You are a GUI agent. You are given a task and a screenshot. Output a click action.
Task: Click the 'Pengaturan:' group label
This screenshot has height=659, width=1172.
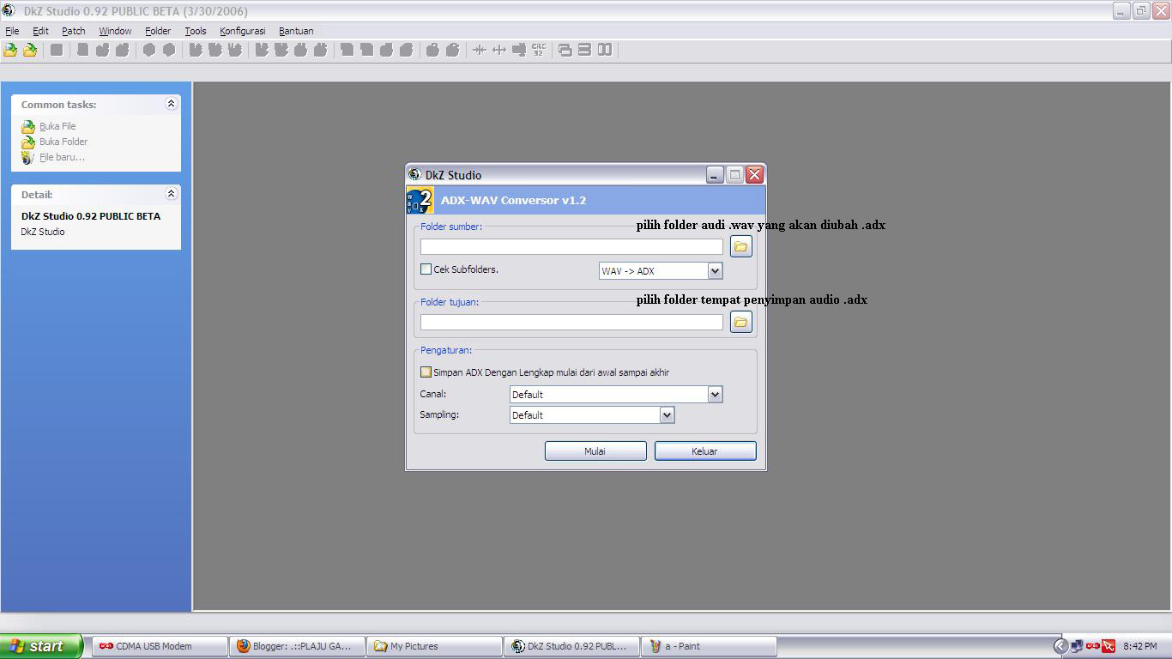click(446, 350)
